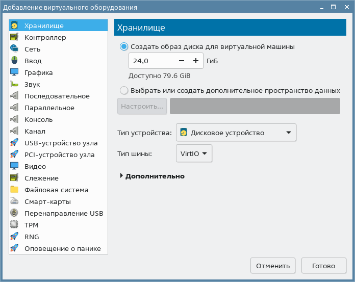355x282 pixels.
Task: Select "Видео" in the hardware list
Action: 35,167
